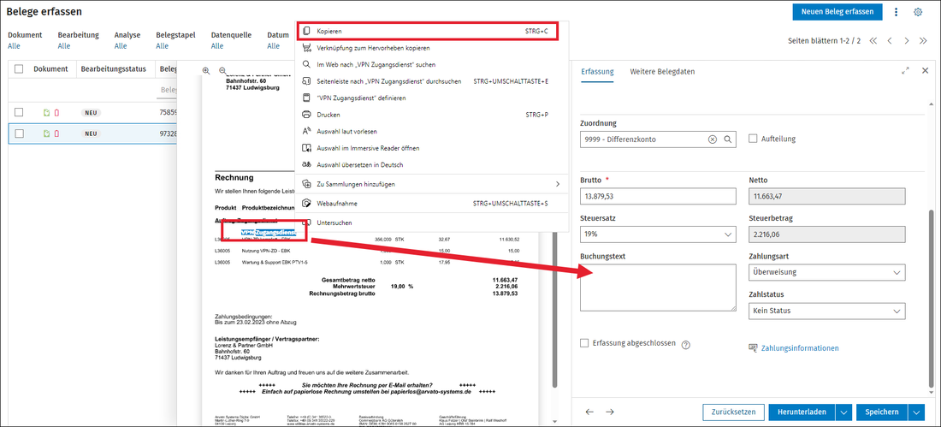The height and width of the screenshot is (427, 941).
Task: Choose Untersuchen in the context menu
Action: (432, 222)
